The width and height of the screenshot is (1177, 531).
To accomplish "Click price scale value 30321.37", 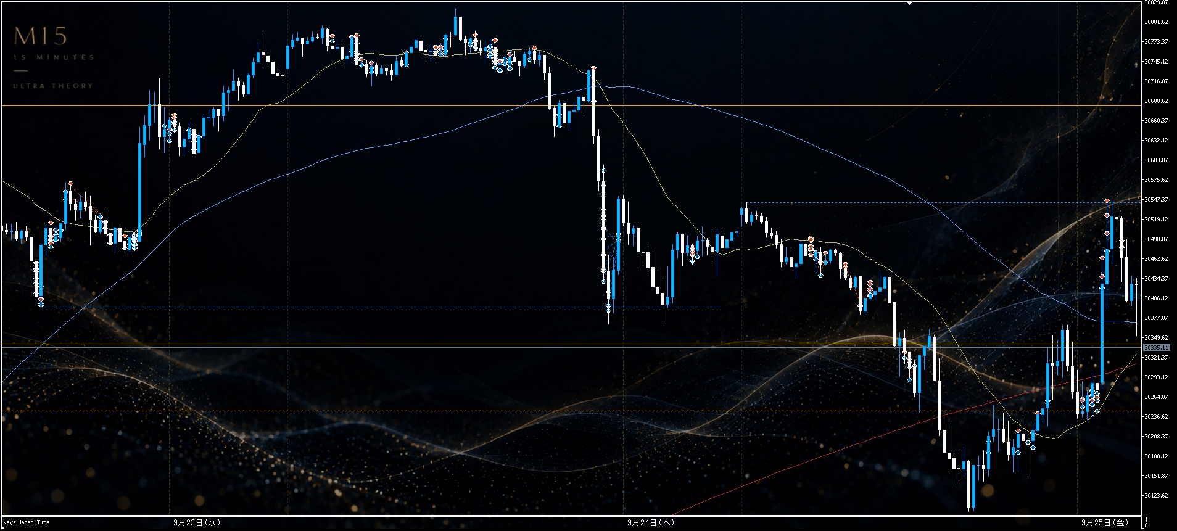I will coord(1156,358).
